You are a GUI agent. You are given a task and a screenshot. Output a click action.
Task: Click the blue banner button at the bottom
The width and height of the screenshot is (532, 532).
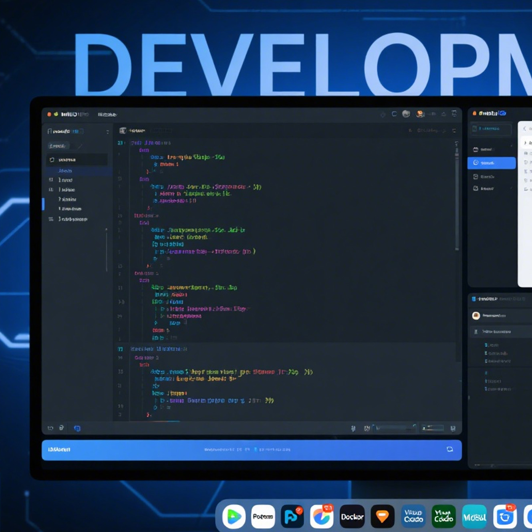251,450
